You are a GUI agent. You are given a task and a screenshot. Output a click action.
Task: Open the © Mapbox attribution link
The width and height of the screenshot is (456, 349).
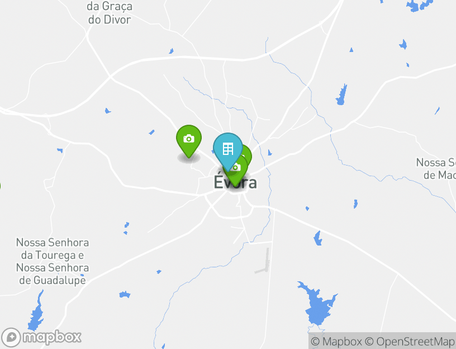coord(336,341)
